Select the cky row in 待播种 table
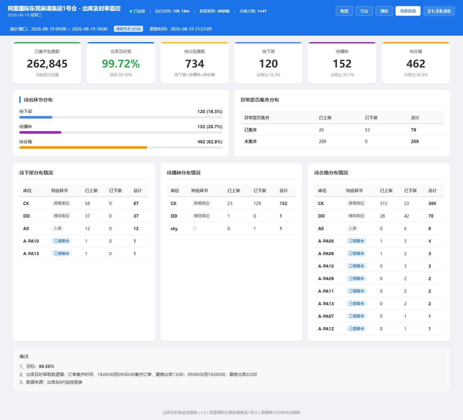 coord(232,228)
